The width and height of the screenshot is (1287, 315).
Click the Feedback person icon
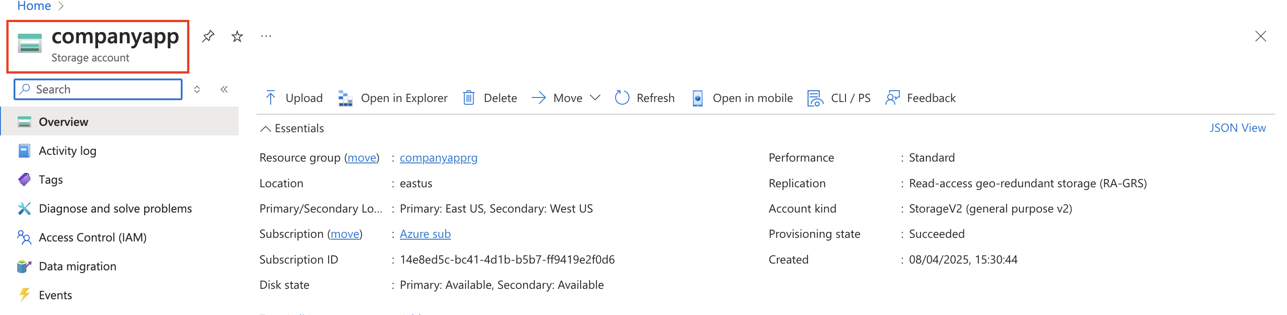click(892, 98)
